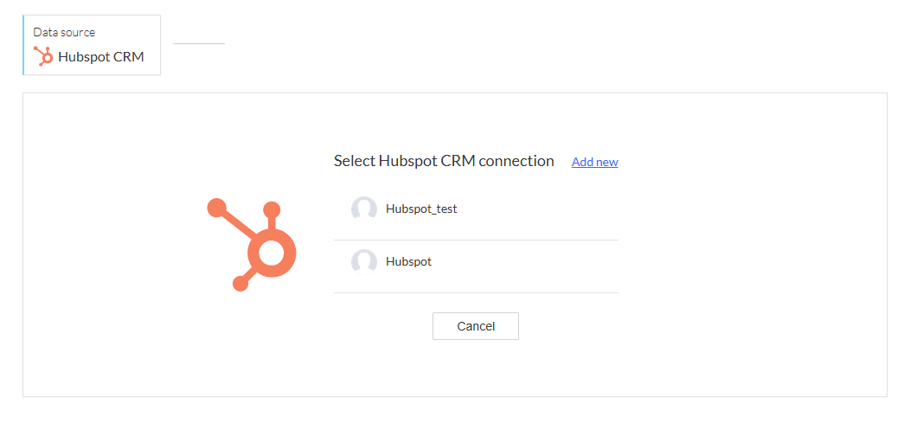Click blank area inside Data source card

point(130,35)
